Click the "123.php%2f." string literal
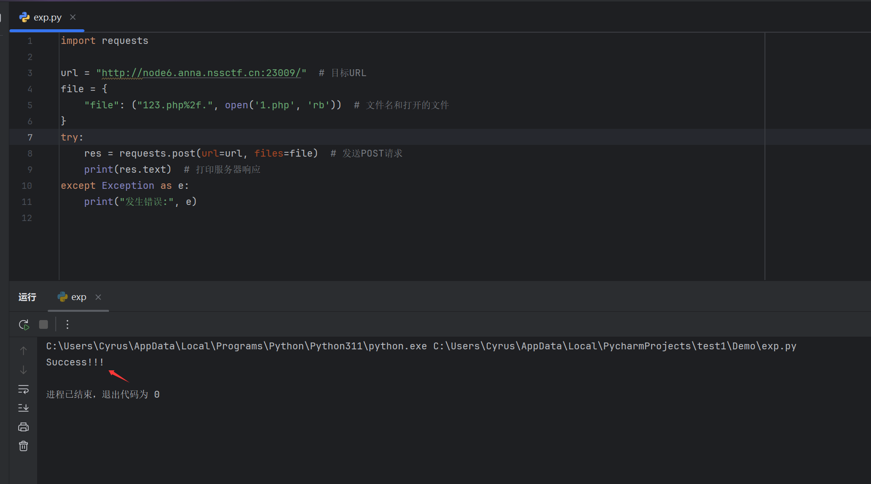871x484 pixels. click(x=175, y=105)
